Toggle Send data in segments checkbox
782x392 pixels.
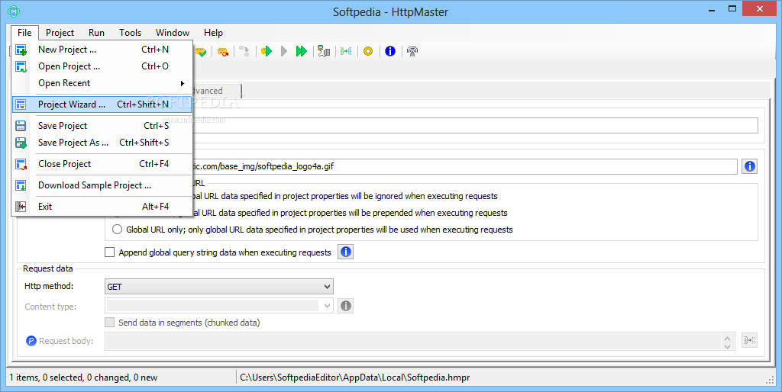point(110,323)
